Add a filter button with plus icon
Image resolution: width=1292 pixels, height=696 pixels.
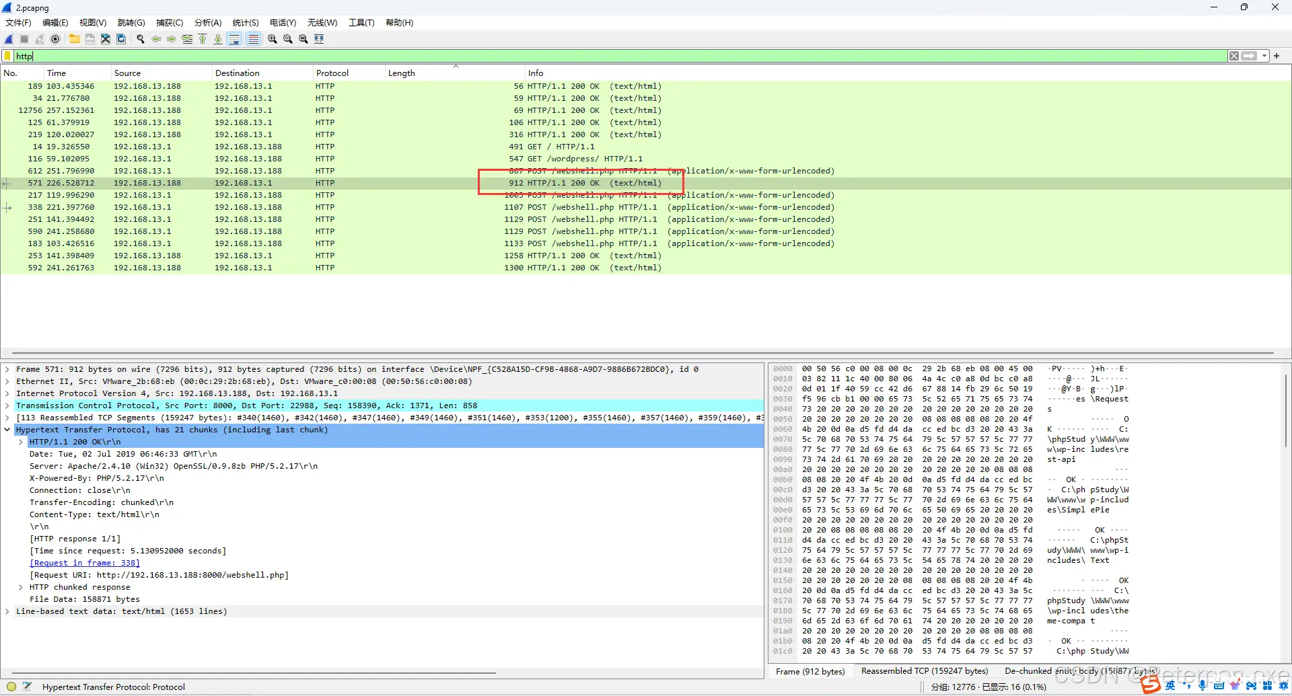coord(1277,56)
